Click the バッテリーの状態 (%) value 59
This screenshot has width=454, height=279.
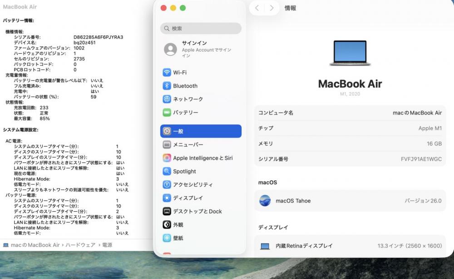[94, 97]
